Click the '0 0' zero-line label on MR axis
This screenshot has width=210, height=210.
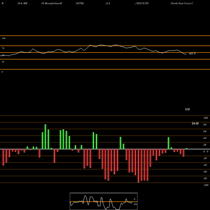(206, 152)
